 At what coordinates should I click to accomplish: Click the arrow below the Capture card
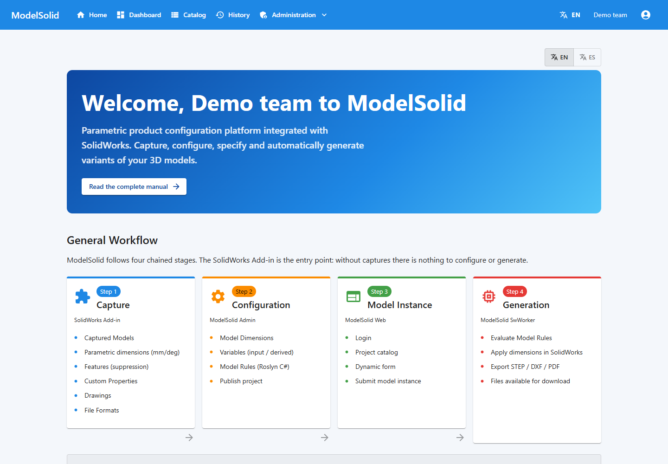(189, 438)
